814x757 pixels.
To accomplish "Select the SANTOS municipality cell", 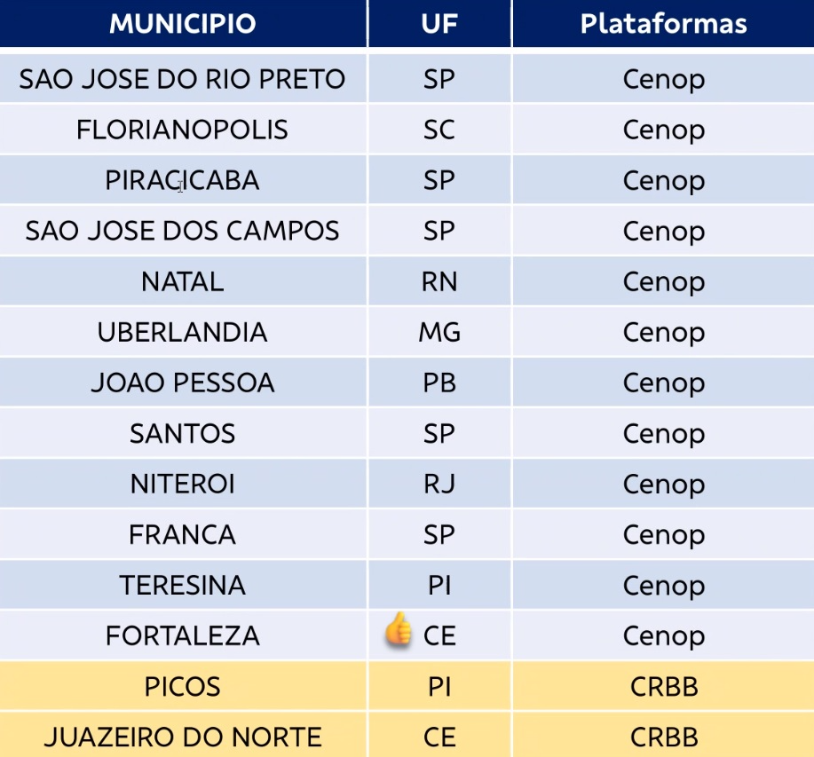I will (x=183, y=433).
